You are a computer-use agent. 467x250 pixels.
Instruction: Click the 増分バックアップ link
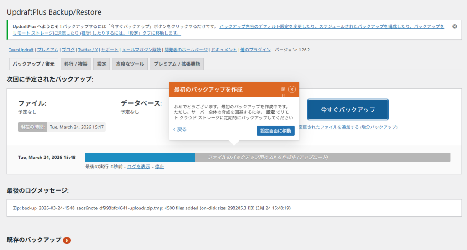coord(348,127)
